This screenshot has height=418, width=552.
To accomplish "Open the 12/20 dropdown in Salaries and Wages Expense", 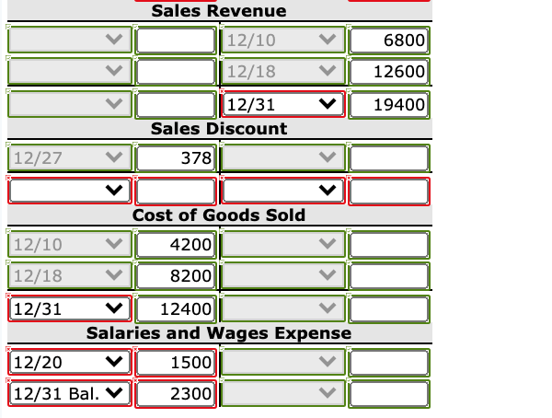I will pyautogui.click(x=70, y=362).
